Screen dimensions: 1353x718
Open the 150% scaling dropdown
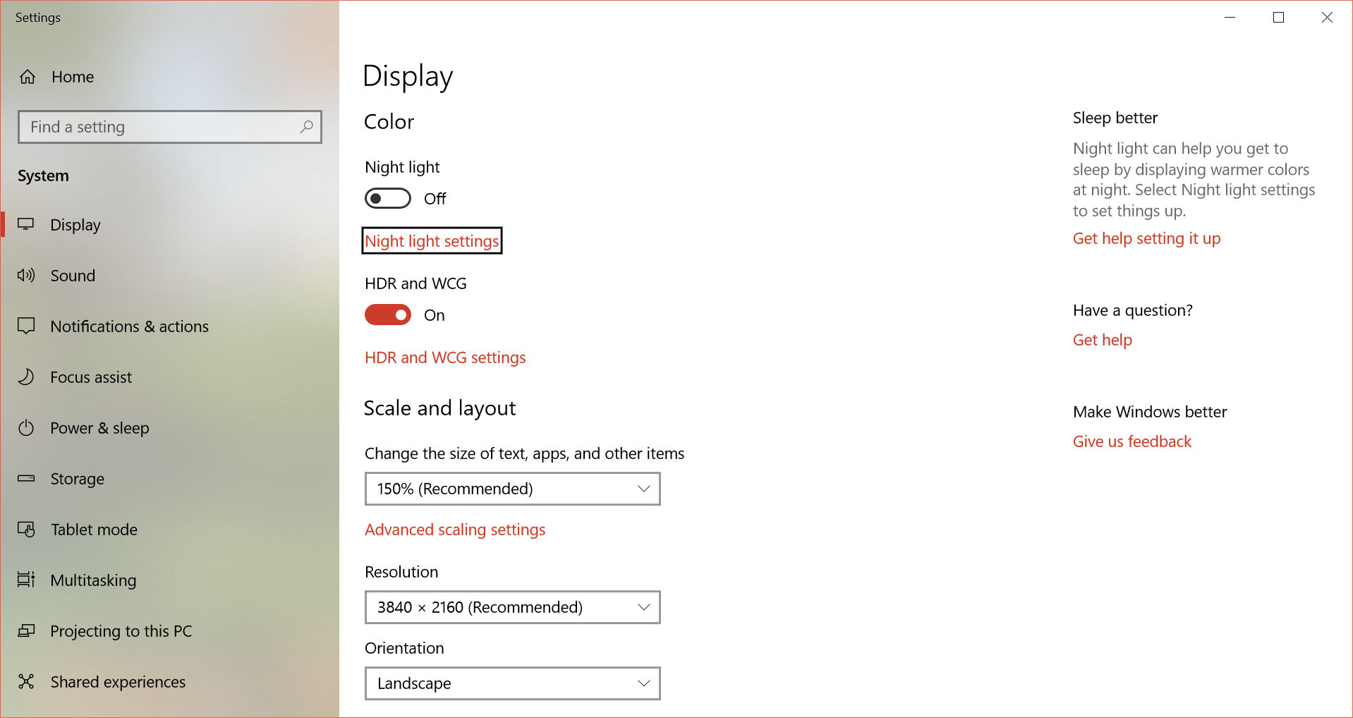513,489
